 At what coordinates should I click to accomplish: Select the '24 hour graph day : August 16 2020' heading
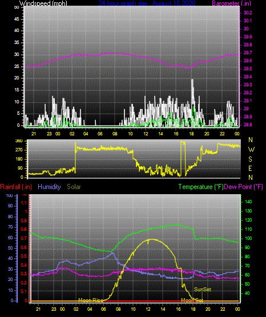147,3
